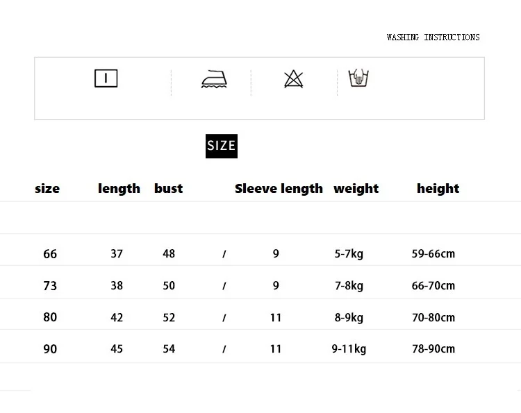Click the "Sleeve length" column header
Image resolution: width=521 pixels, height=413 pixels.
[x=279, y=189]
